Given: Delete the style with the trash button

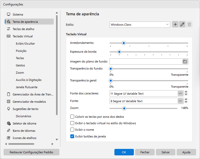Looking at the screenshot, I should coord(189,24).
